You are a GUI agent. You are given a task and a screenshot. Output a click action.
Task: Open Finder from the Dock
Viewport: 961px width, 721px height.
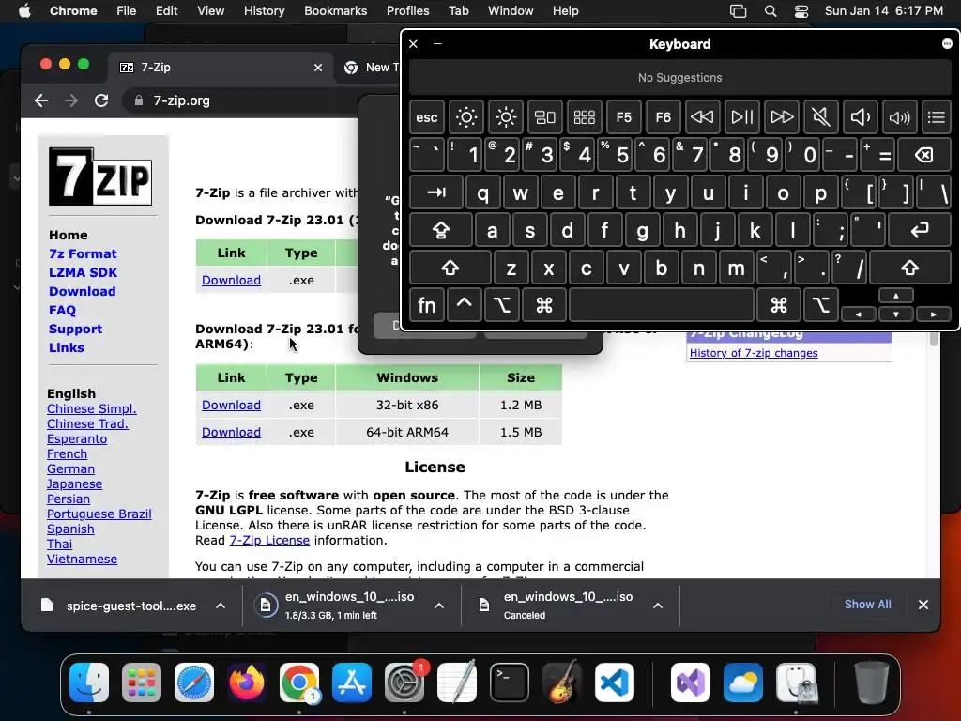pos(89,683)
